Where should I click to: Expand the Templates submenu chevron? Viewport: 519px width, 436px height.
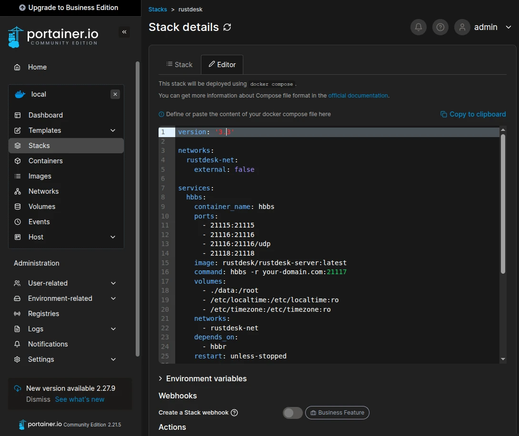click(x=113, y=130)
